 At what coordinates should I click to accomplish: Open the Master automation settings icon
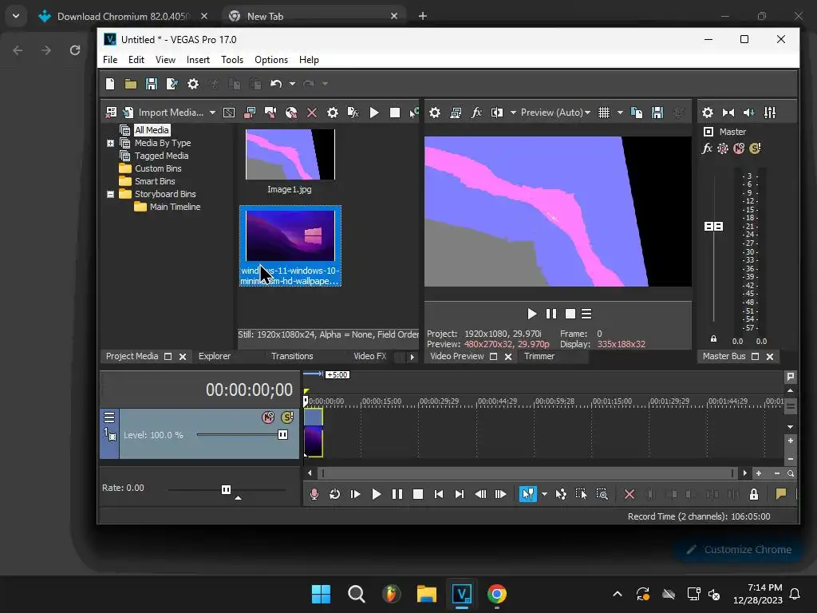(723, 148)
